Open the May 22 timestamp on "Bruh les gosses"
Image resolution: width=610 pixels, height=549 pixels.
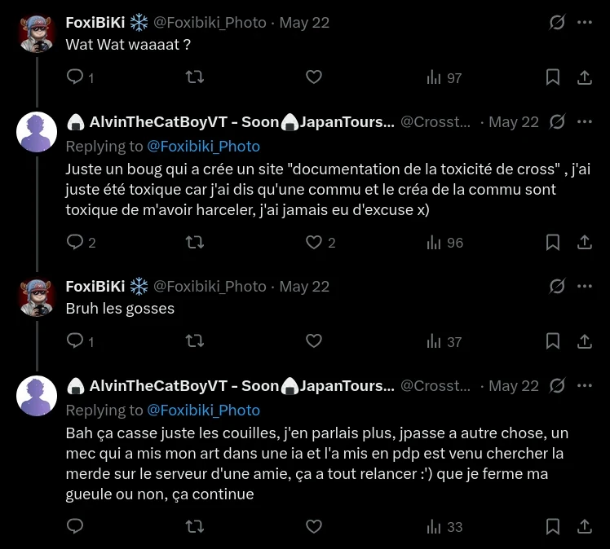[304, 286]
